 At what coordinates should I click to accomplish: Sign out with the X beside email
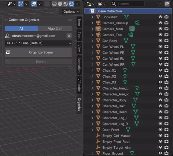point(69,36)
